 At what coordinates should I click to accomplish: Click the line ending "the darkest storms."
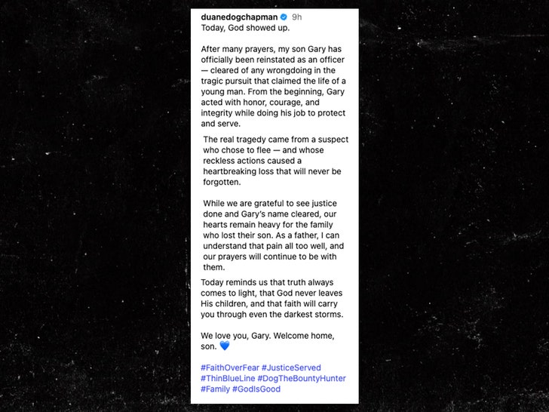[x=272, y=314]
